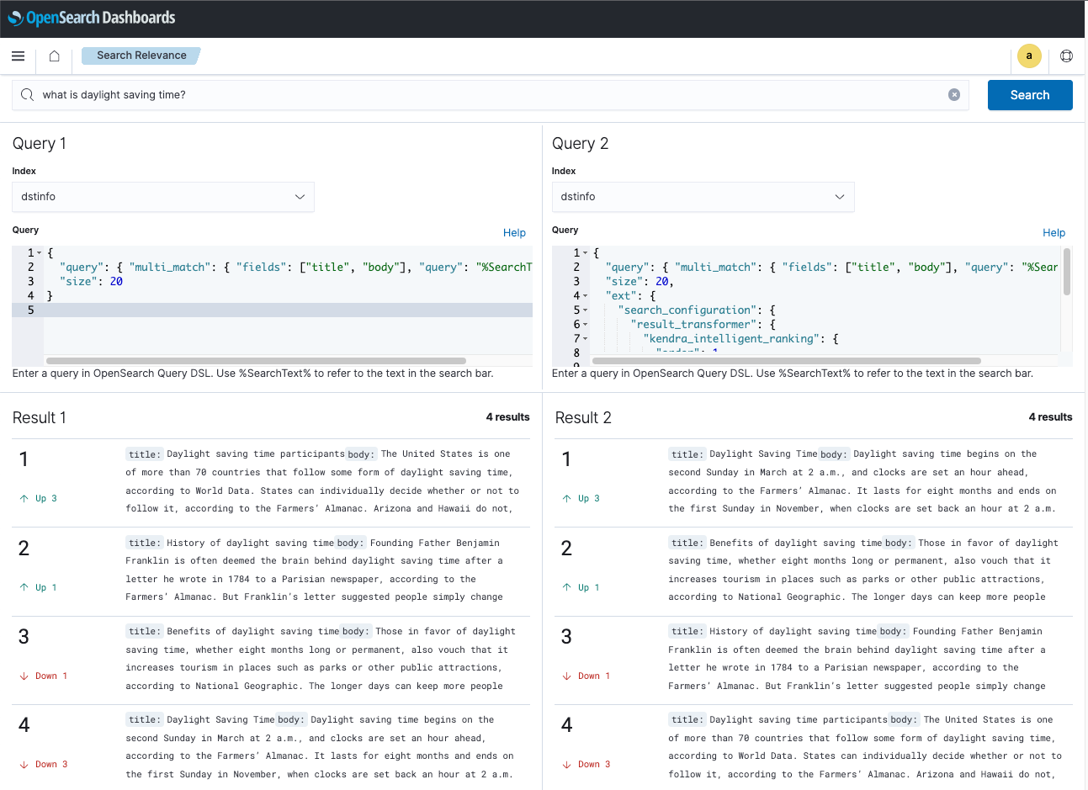Click the "Up 3" rank indicator in Result 2
Screen dimensions: 1088x790
(x=581, y=498)
